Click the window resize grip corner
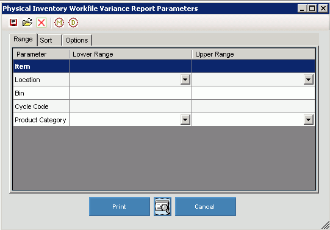330x230 pixels. (x=326, y=225)
